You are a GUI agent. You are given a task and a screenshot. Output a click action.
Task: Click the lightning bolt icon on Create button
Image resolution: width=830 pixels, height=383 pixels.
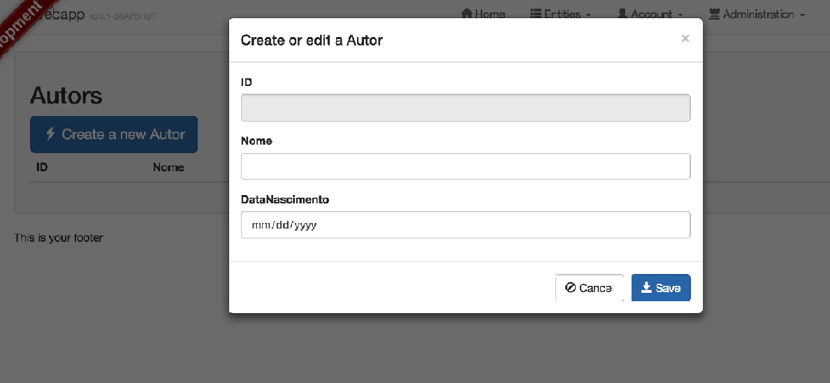pos(50,133)
